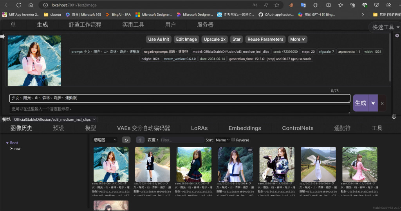Screen dimensions: 401x211
Task: Click the purple 生成 button
Action: (361, 103)
